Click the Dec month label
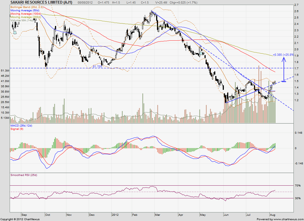Viewport: 304px width, 221px height. pos(92,215)
